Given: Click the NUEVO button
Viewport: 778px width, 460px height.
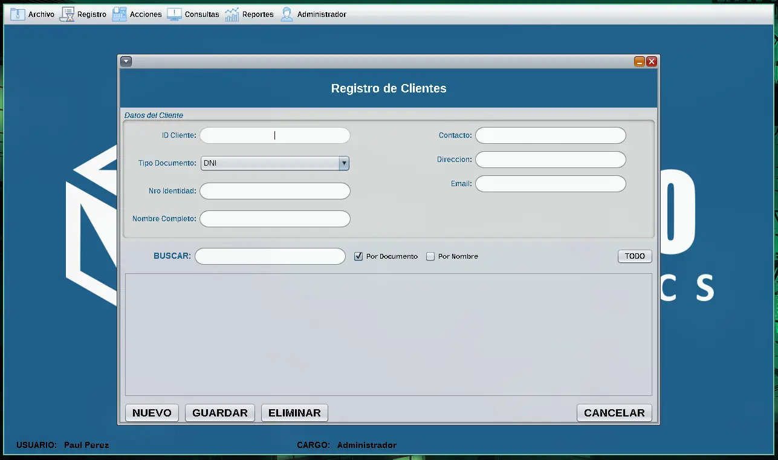Looking at the screenshot, I should [152, 413].
